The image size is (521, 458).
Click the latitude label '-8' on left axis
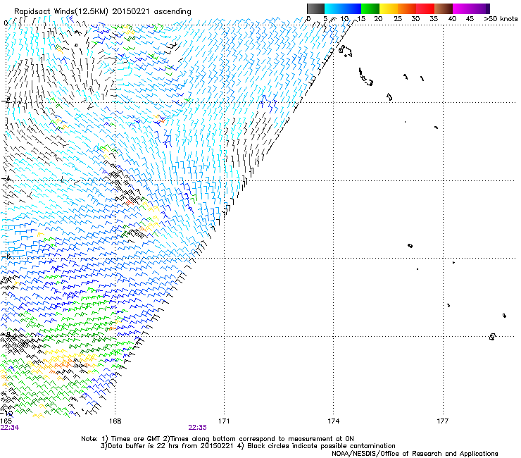click(6, 334)
